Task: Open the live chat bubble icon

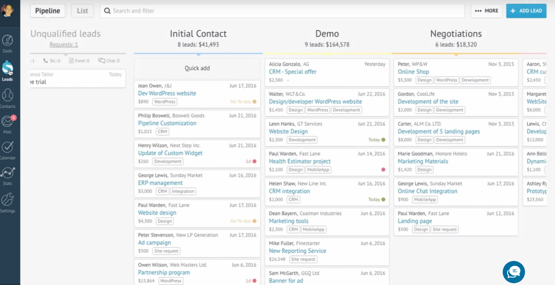Action: (513, 272)
